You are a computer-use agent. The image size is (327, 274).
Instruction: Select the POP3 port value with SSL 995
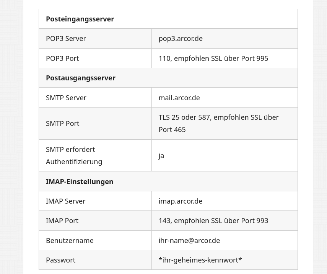point(213,59)
